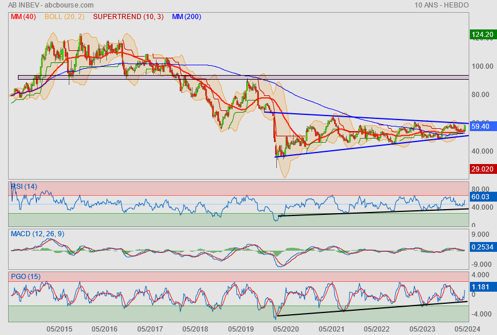Click the "100.00" price axis label
This screenshot has width=497, height=335.
pyautogui.click(x=483, y=66)
